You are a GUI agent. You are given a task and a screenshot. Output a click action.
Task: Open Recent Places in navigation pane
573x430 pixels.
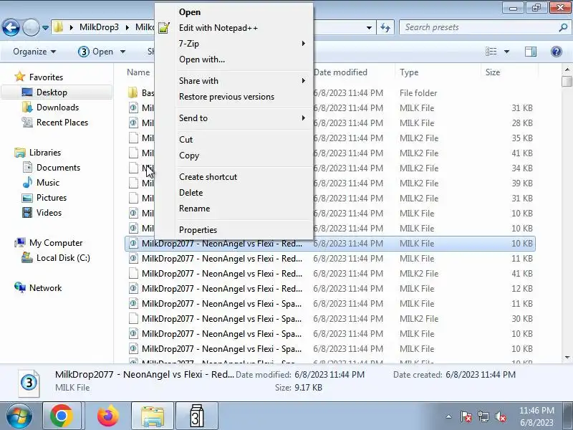[62, 123]
